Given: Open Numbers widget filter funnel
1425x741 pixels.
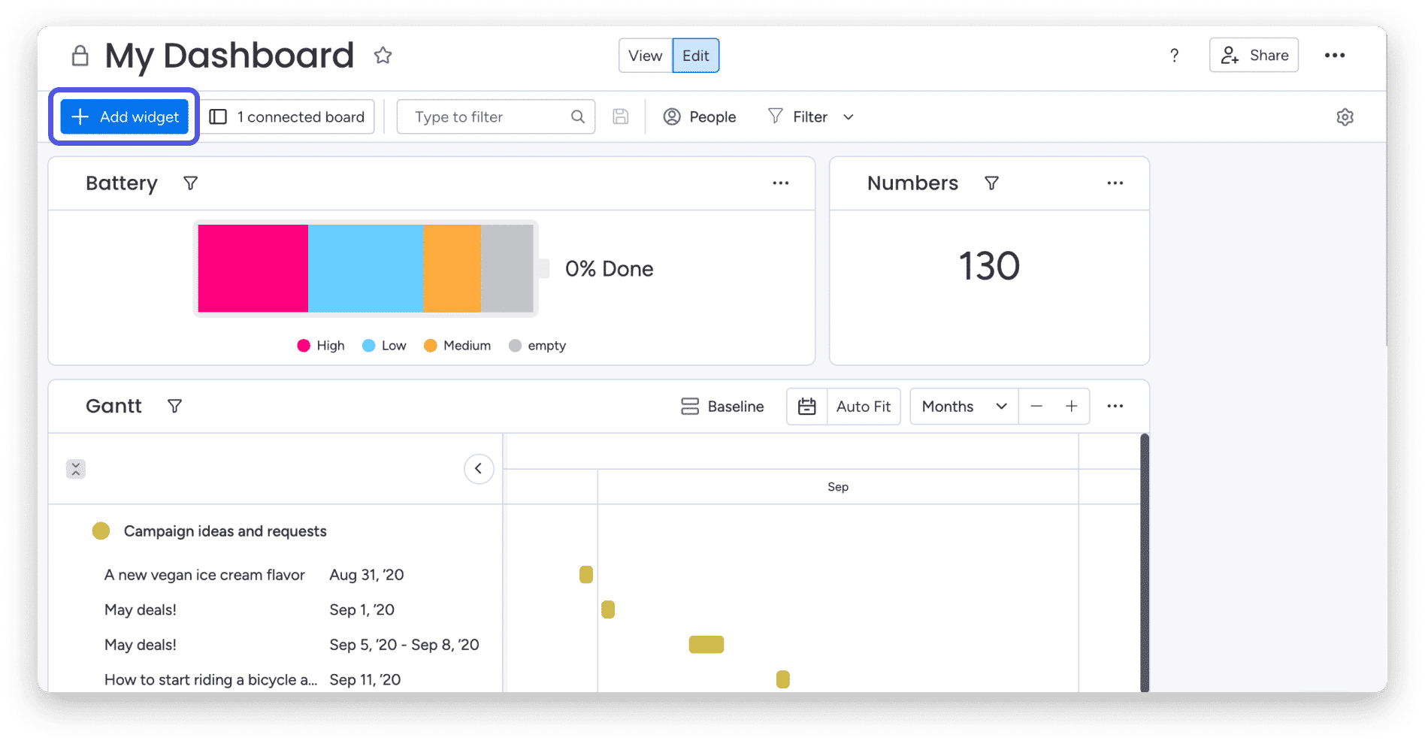Looking at the screenshot, I should point(991,183).
